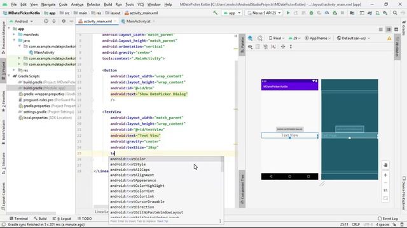Choose android:textStyle from autocomplete list

pos(165,165)
